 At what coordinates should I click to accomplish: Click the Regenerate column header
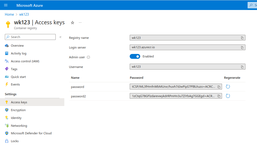coord(232,78)
